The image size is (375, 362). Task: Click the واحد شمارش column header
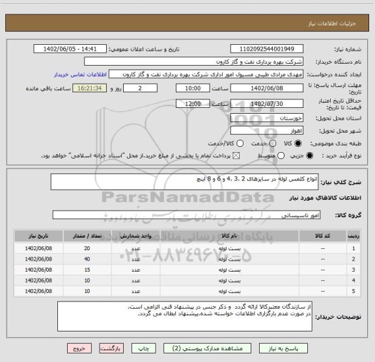(x=135, y=236)
